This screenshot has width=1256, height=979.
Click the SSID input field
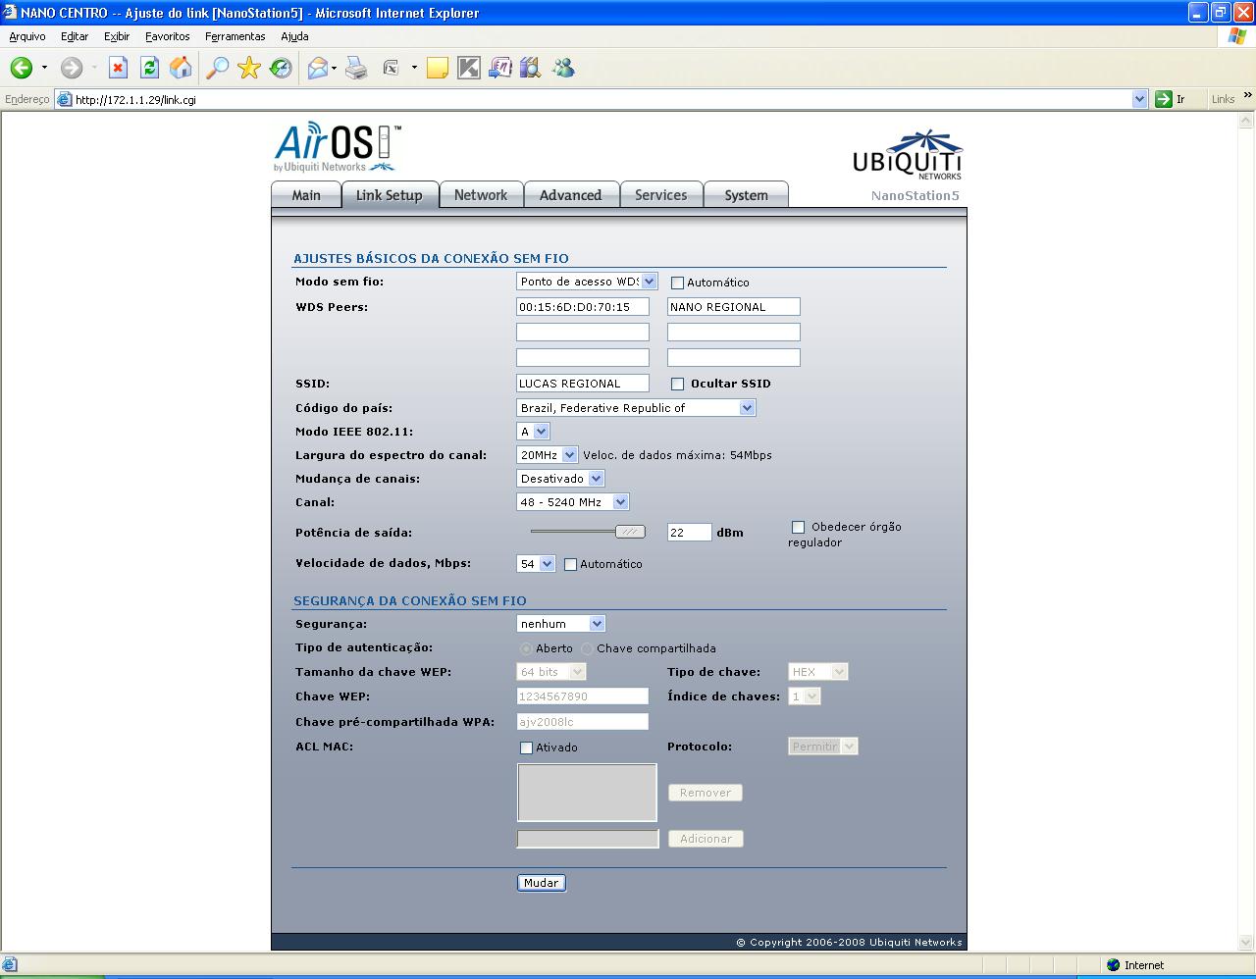[x=583, y=384]
